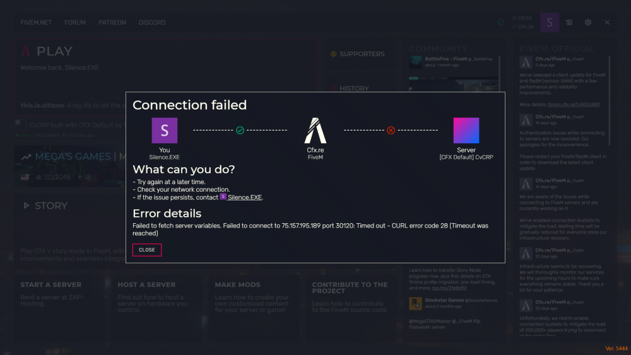
Task: Open the PATREON menu item
Action: (112, 23)
